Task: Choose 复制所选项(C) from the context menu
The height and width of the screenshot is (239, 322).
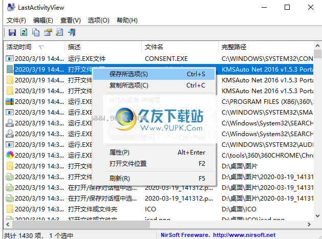Action: point(154,85)
